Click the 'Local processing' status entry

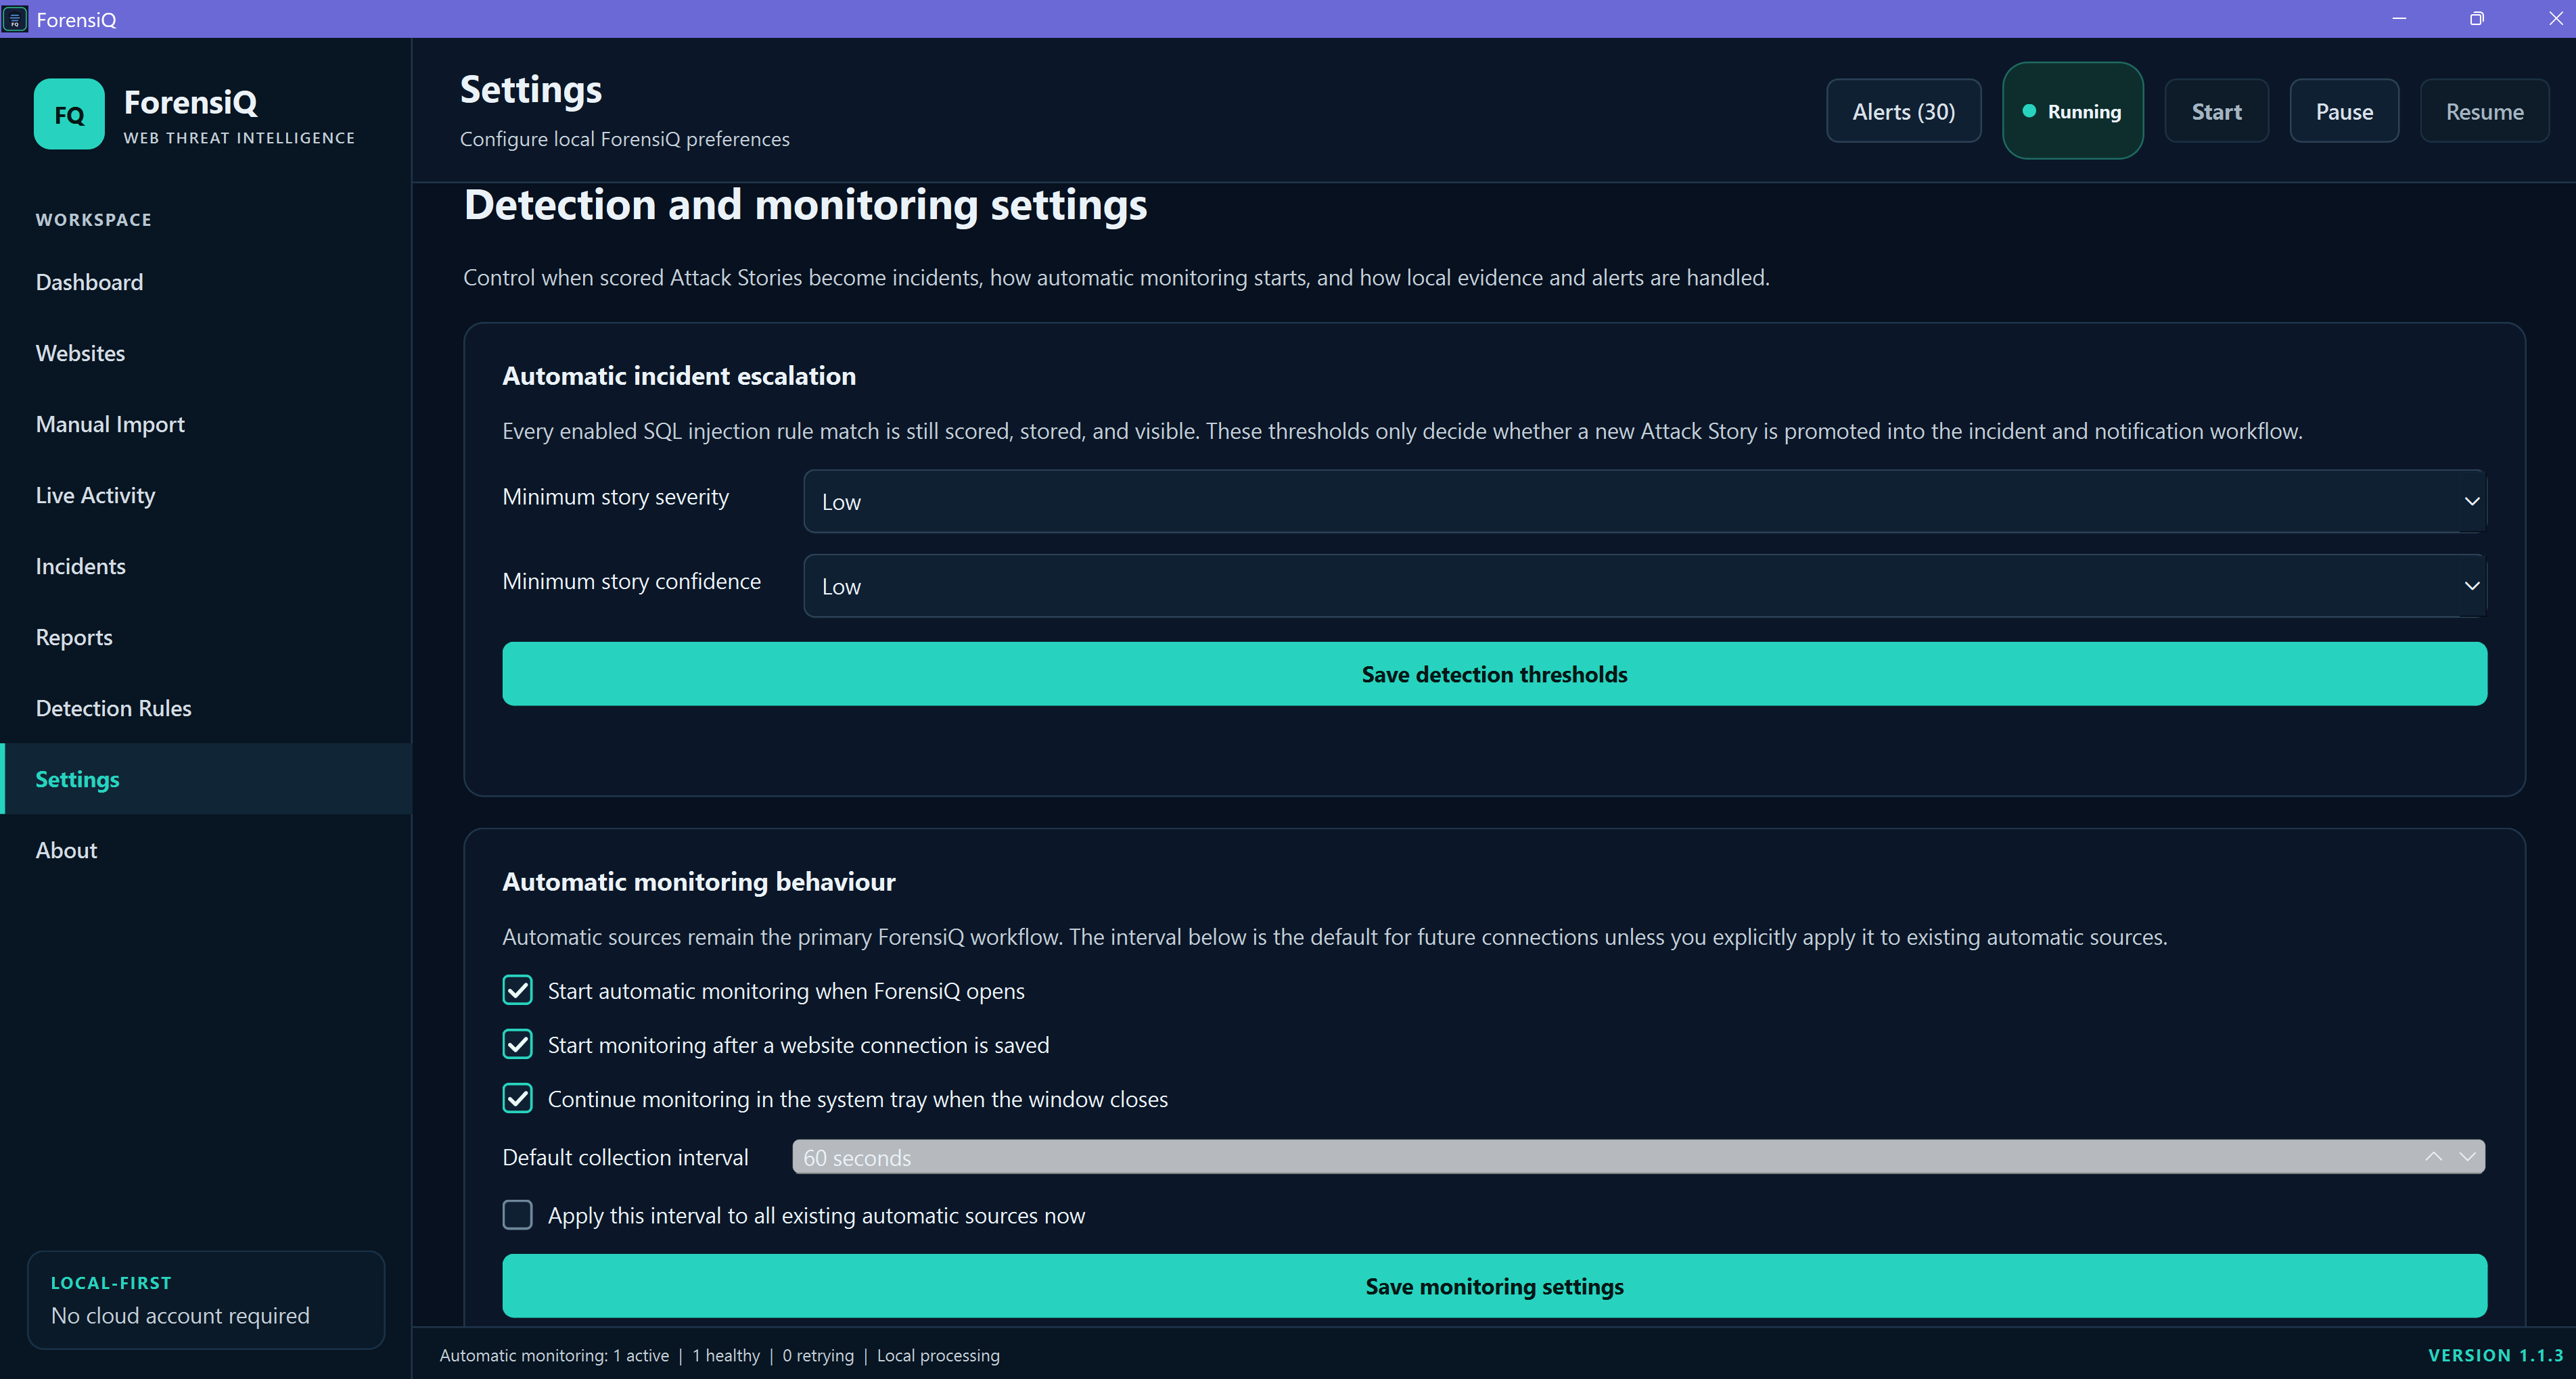(938, 1355)
